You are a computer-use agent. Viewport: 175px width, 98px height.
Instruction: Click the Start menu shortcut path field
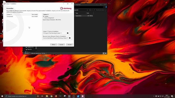point(56,38)
